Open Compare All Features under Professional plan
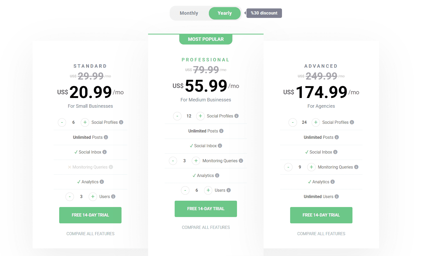434x256 pixels. (x=206, y=227)
